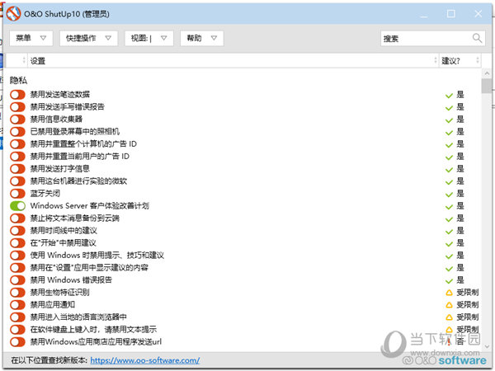
Task: Click the green checkmark beside 禁用发送笔迹数据
Action: click(x=449, y=96)
